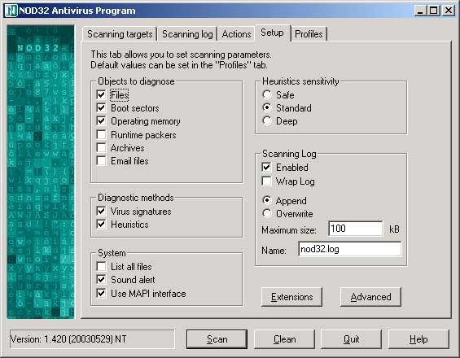Screen dimensions: 460x358
Task: Open Help
Action: (x=418, y=339)
